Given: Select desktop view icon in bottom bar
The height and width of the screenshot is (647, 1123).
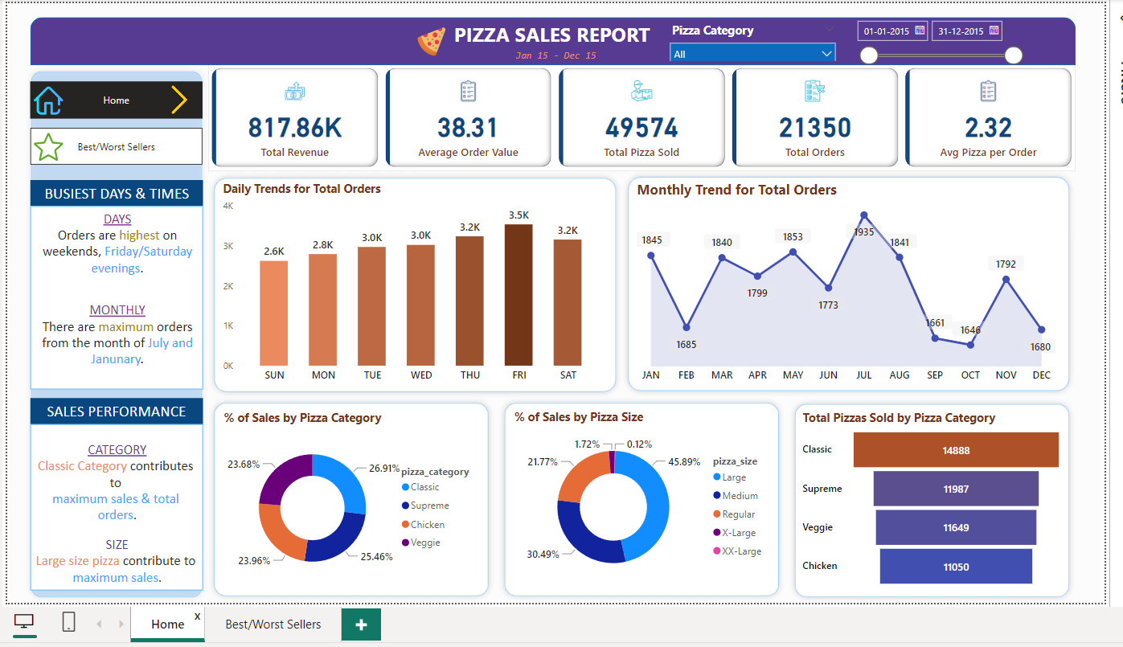Looking at the screenshot, I should [23, 621].
